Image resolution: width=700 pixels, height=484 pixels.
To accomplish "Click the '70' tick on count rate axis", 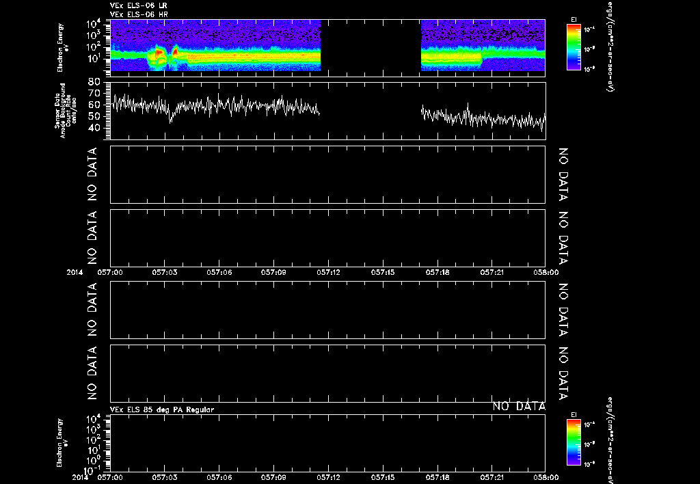I will (x=94, y=94).
